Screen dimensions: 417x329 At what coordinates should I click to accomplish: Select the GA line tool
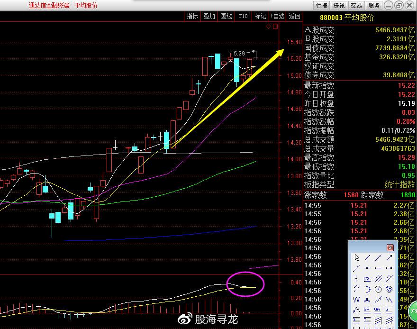(x=378, y=310)
